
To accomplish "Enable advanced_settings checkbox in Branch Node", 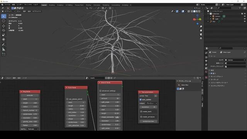I will pyautogui.click(x=100, y=91).
